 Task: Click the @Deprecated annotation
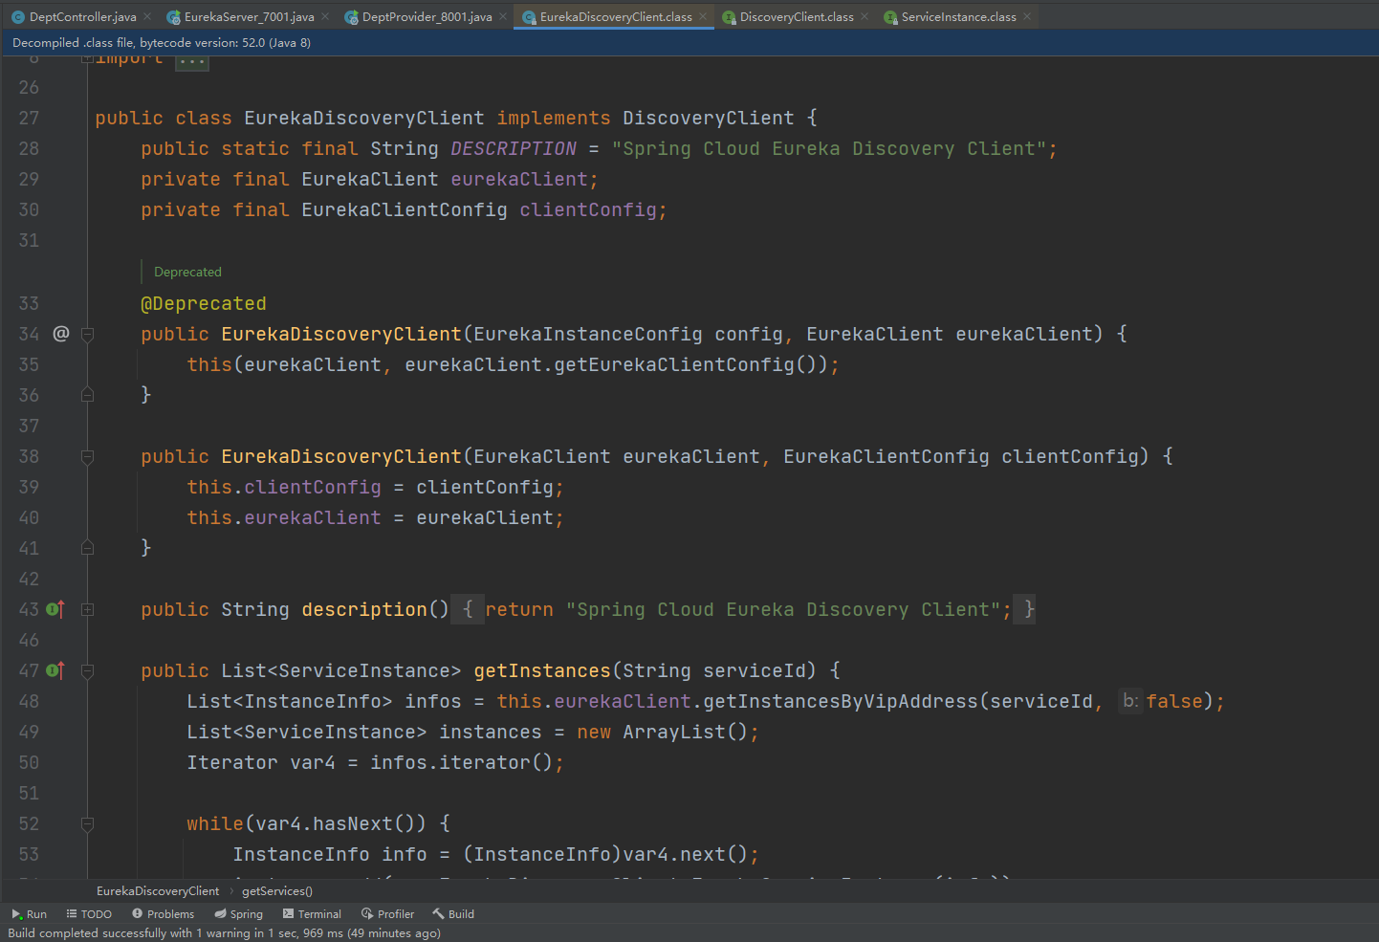coord(204,303)
